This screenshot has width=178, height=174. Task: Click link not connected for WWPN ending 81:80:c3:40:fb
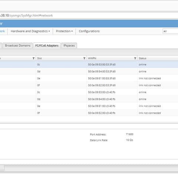pyautogui.click(x=150, y=106)
